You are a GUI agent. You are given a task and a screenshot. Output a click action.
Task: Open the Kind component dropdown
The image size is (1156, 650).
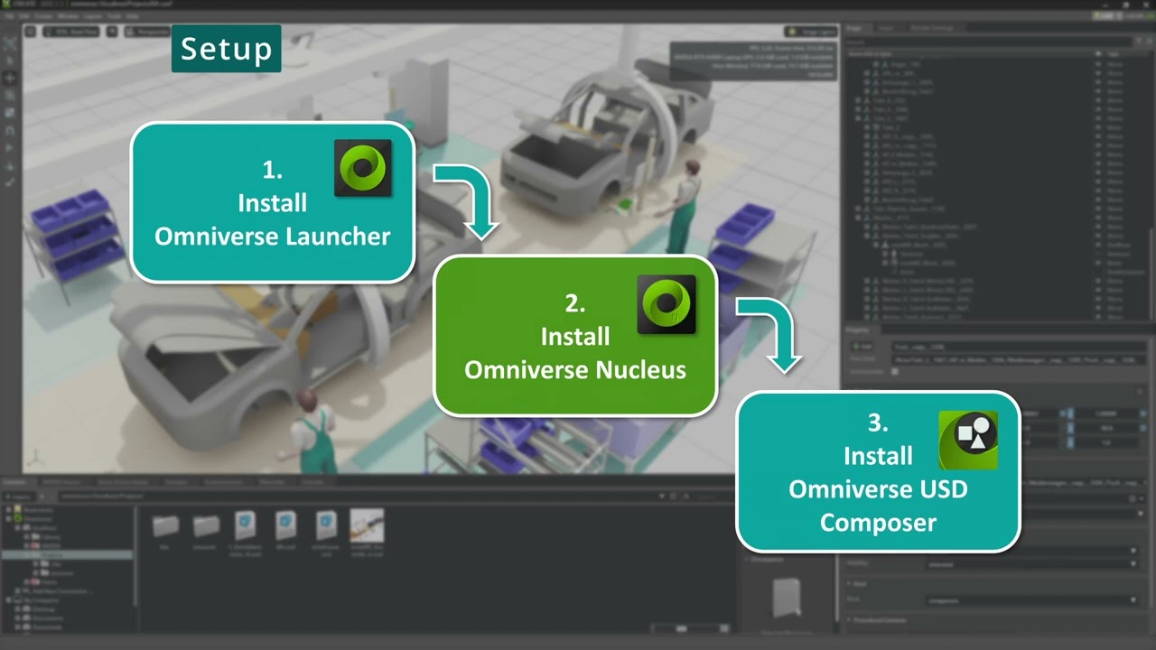[1030, 599]
